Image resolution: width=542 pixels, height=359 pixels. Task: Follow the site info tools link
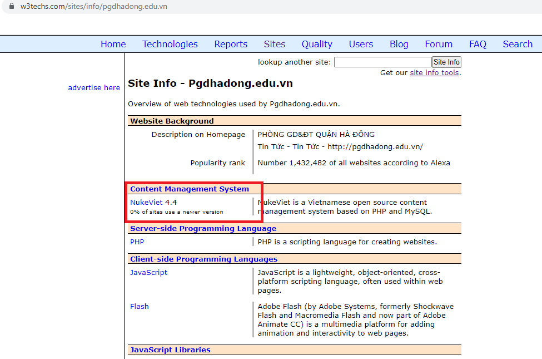434,73
